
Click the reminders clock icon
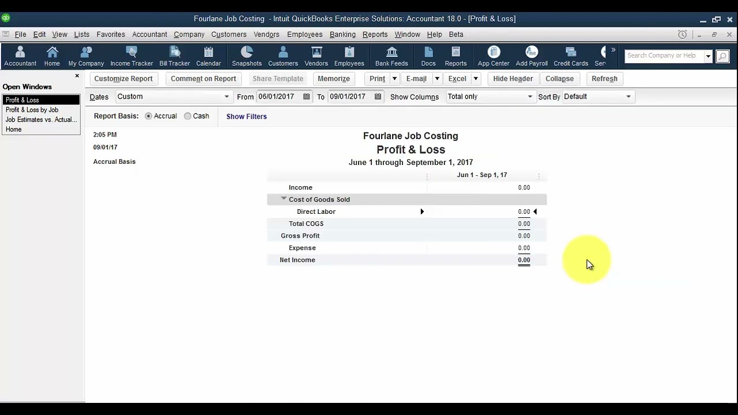pos(683,35)
